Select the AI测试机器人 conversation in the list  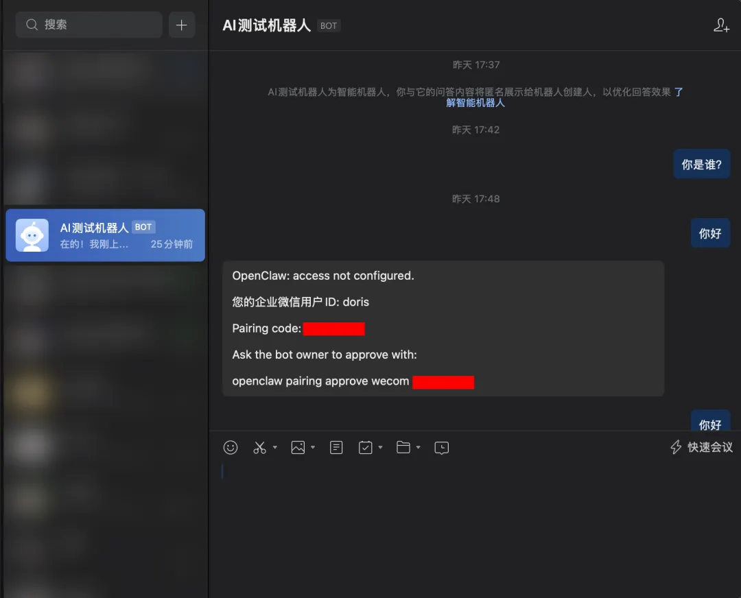(x=106, y=235)
